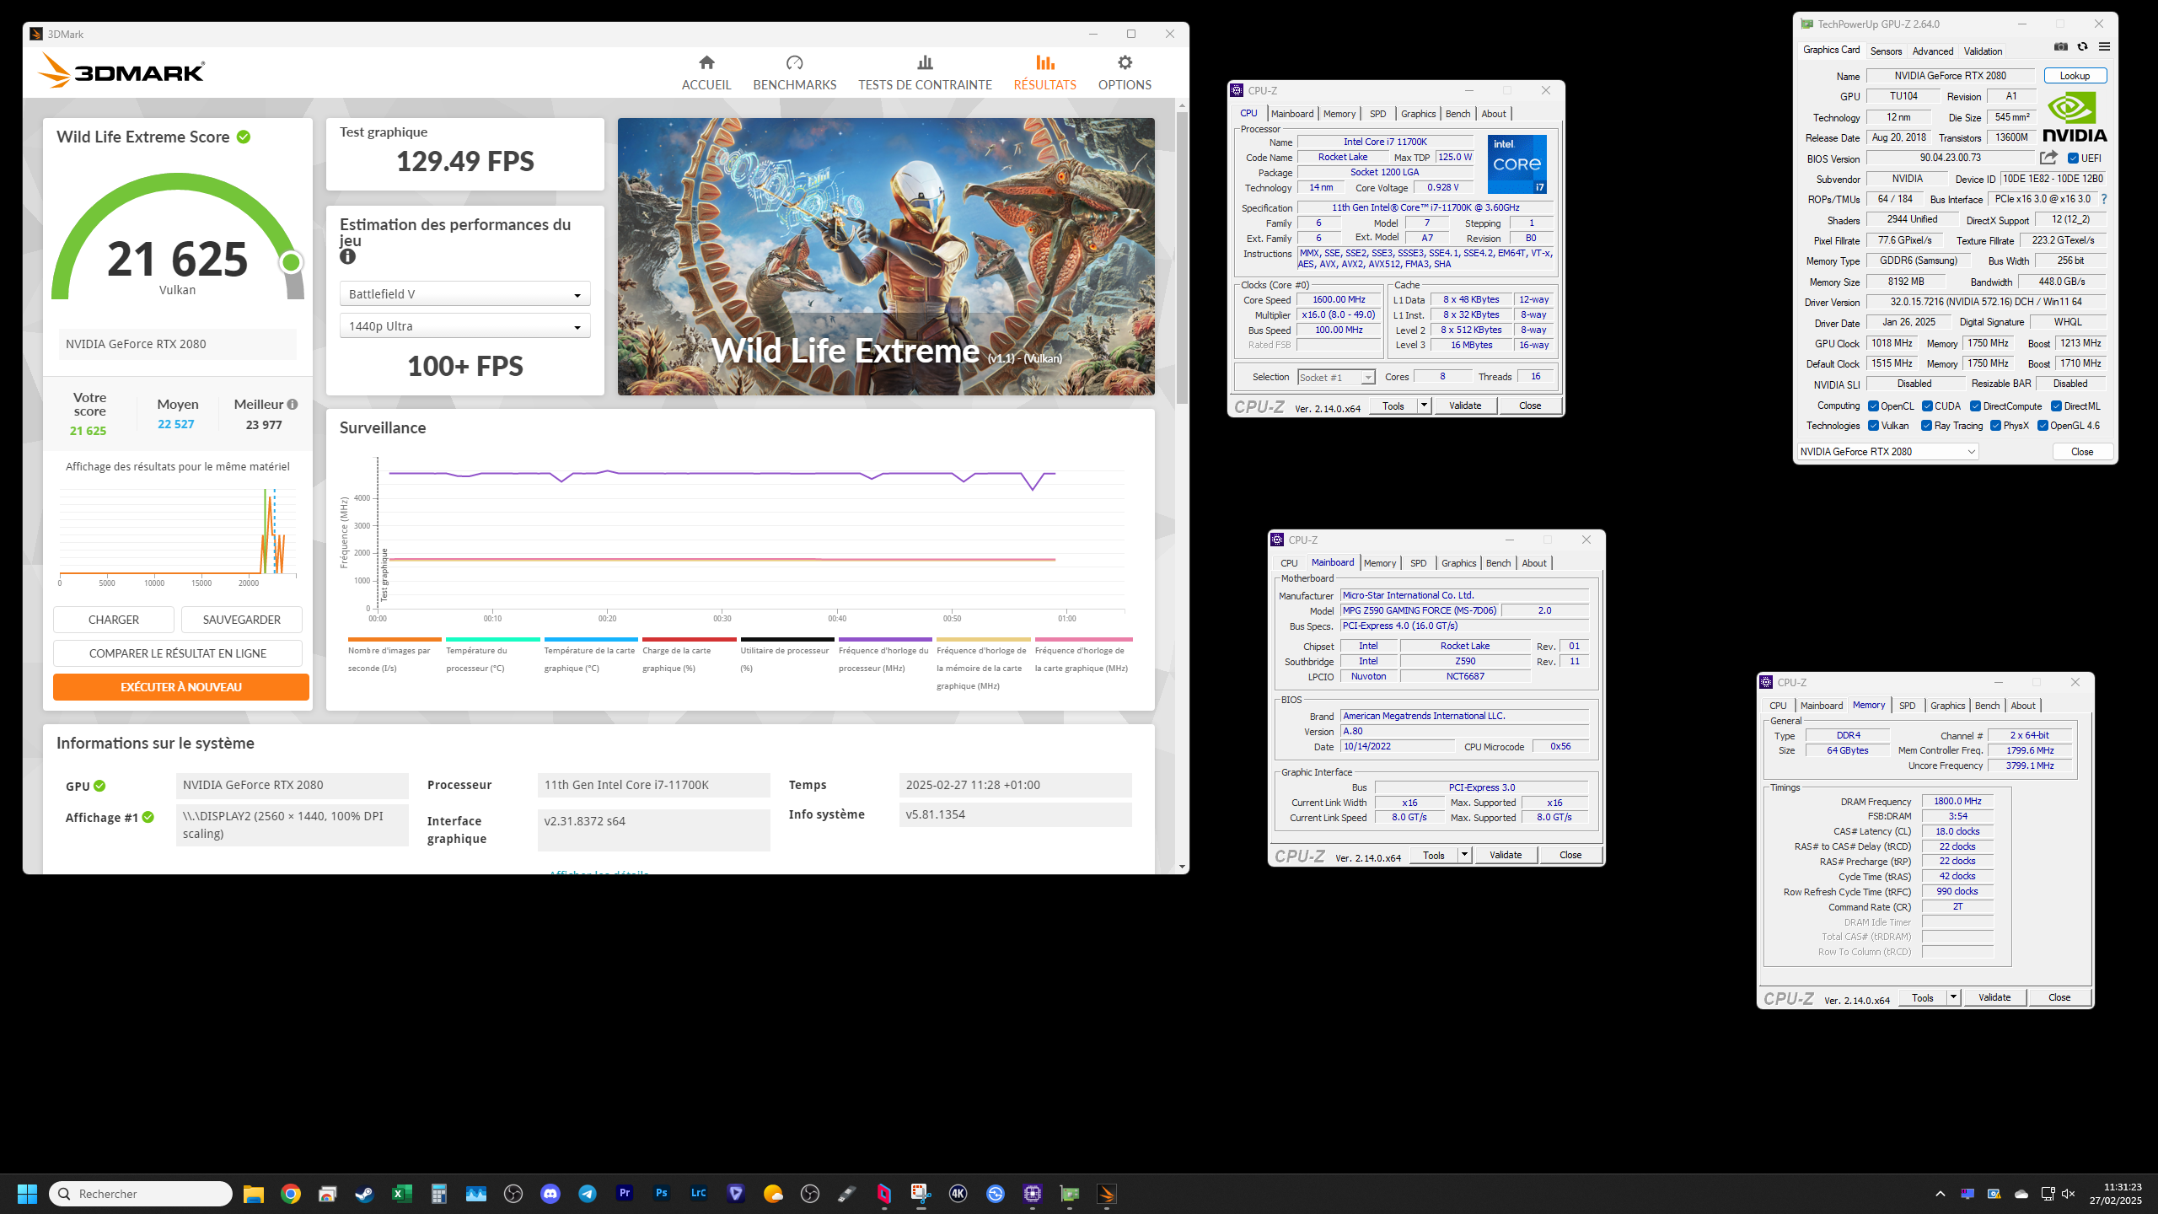Expand Tools arrow in CPU-Z Memory window

click(1953, 997)
